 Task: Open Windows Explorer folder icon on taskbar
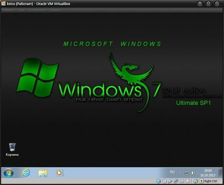(43, 173)
